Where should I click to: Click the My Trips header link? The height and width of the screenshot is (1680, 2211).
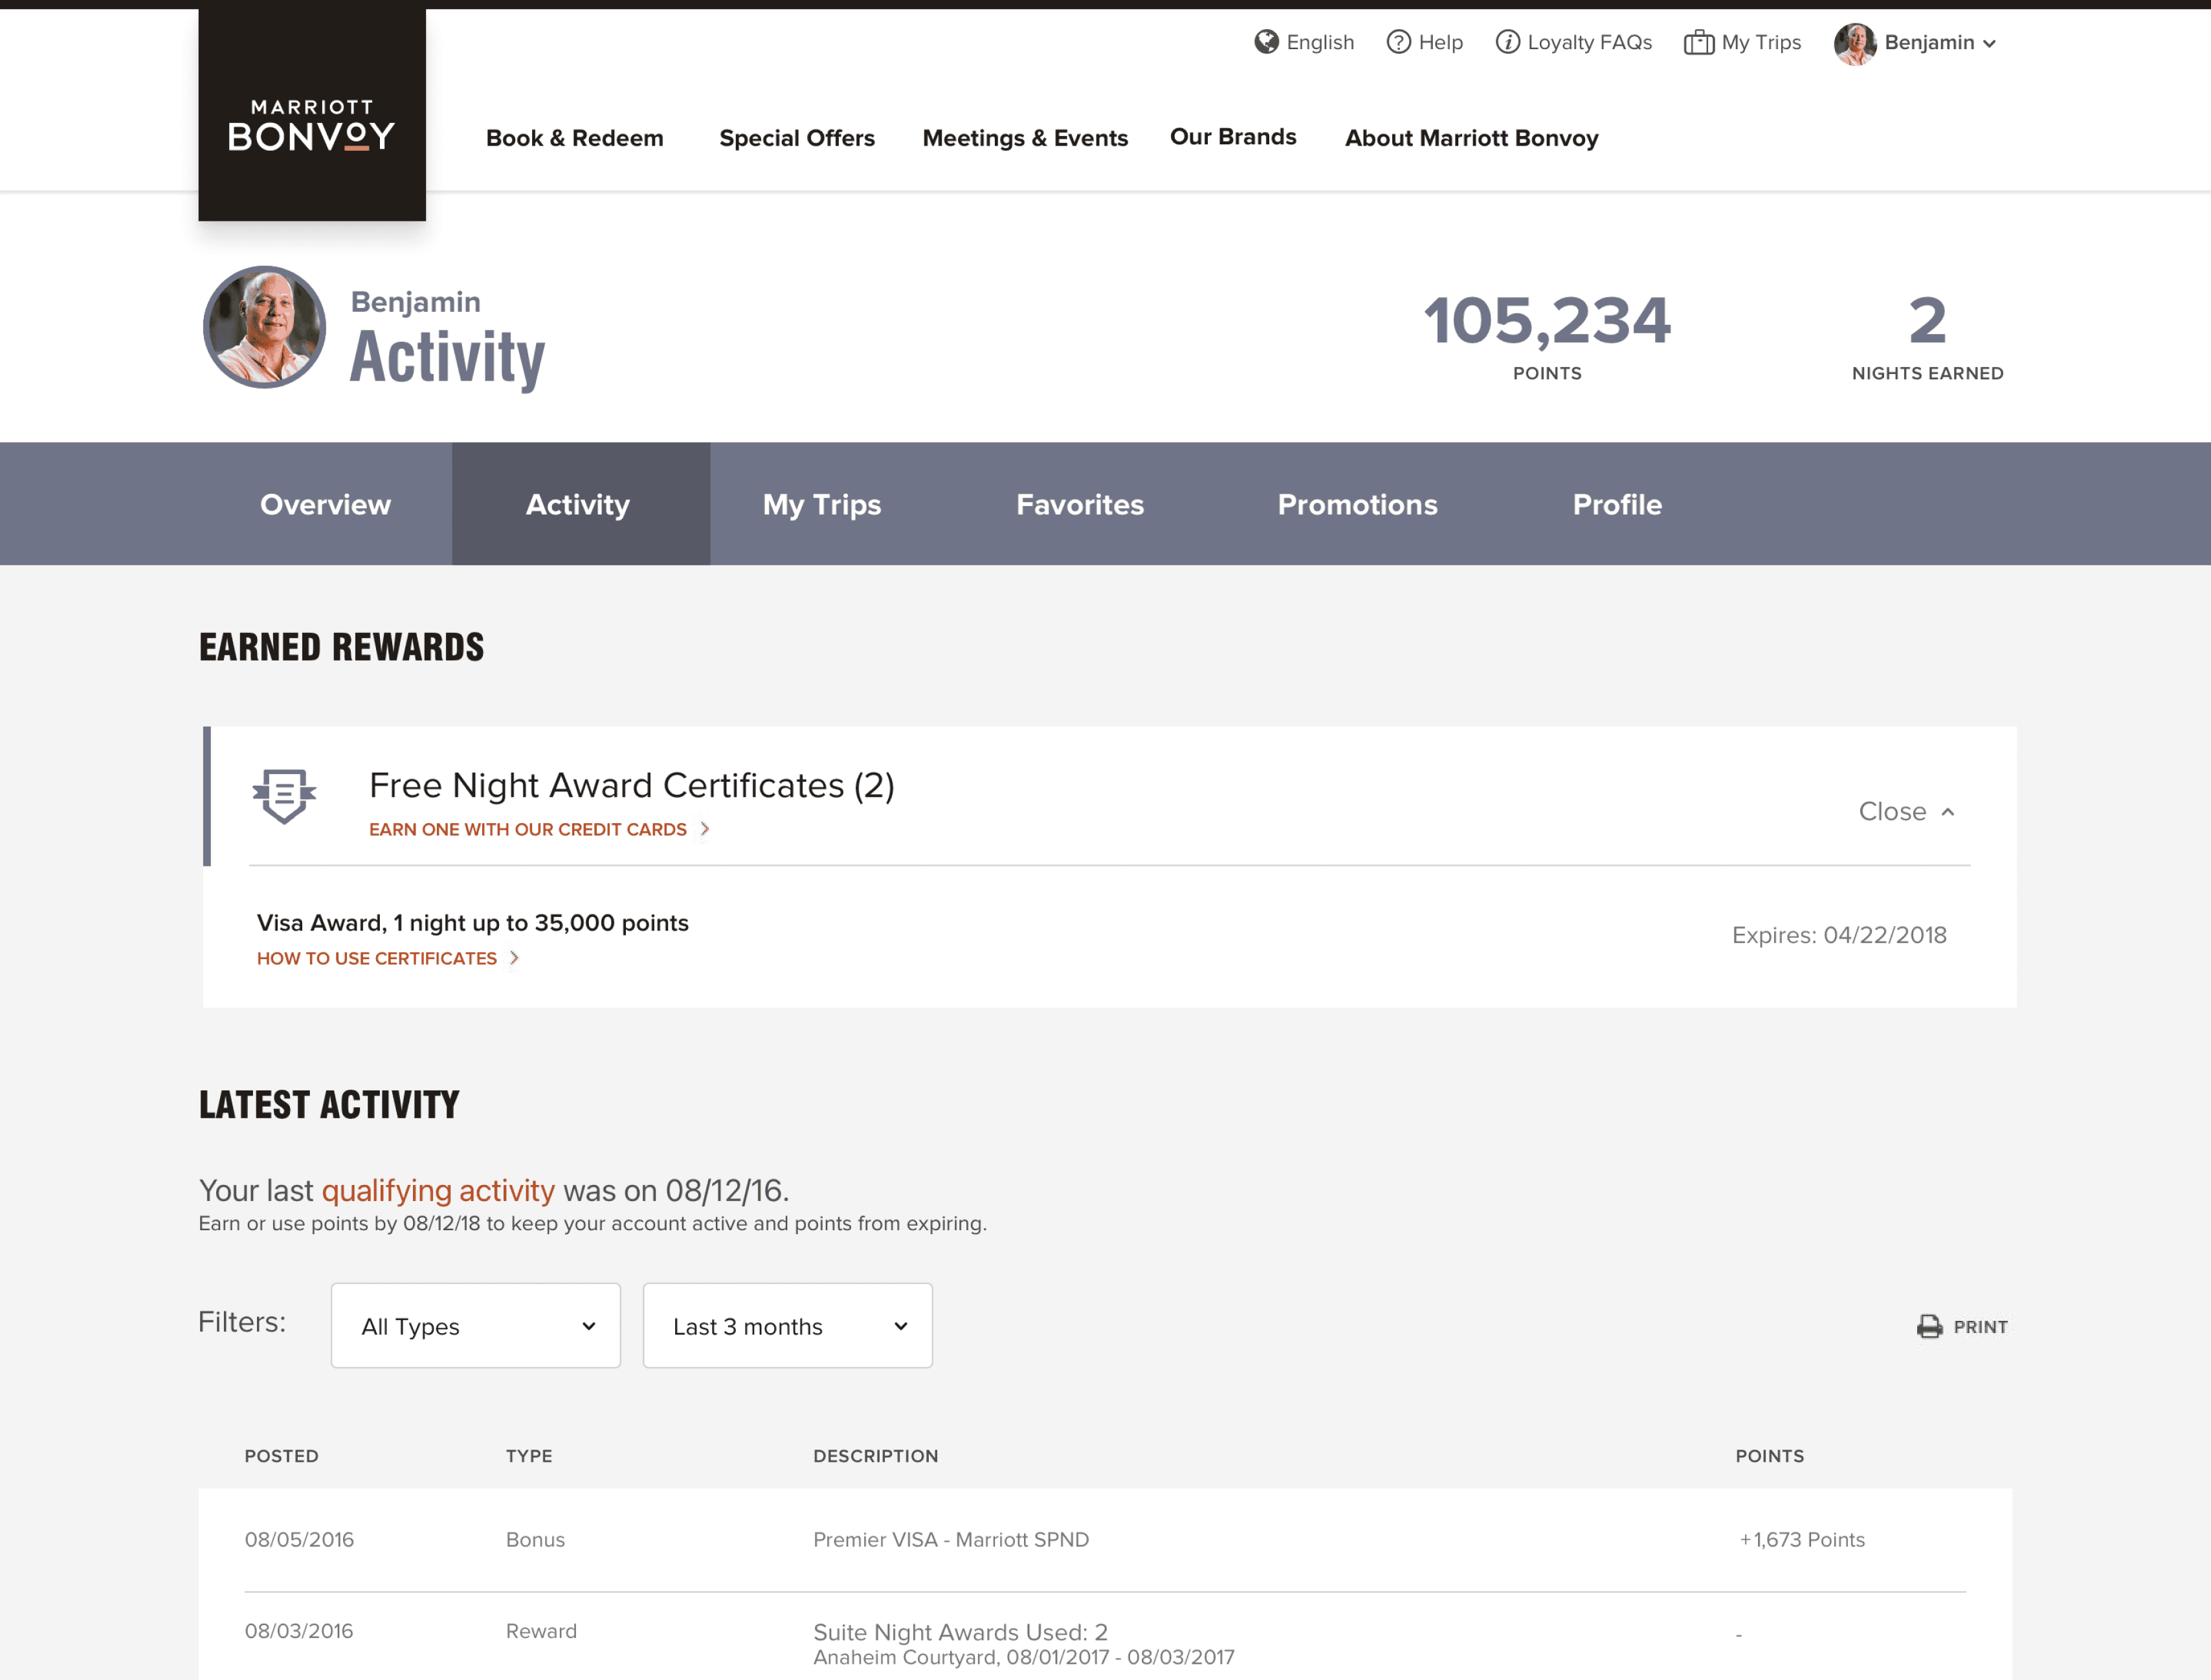tap(1761, 42)
